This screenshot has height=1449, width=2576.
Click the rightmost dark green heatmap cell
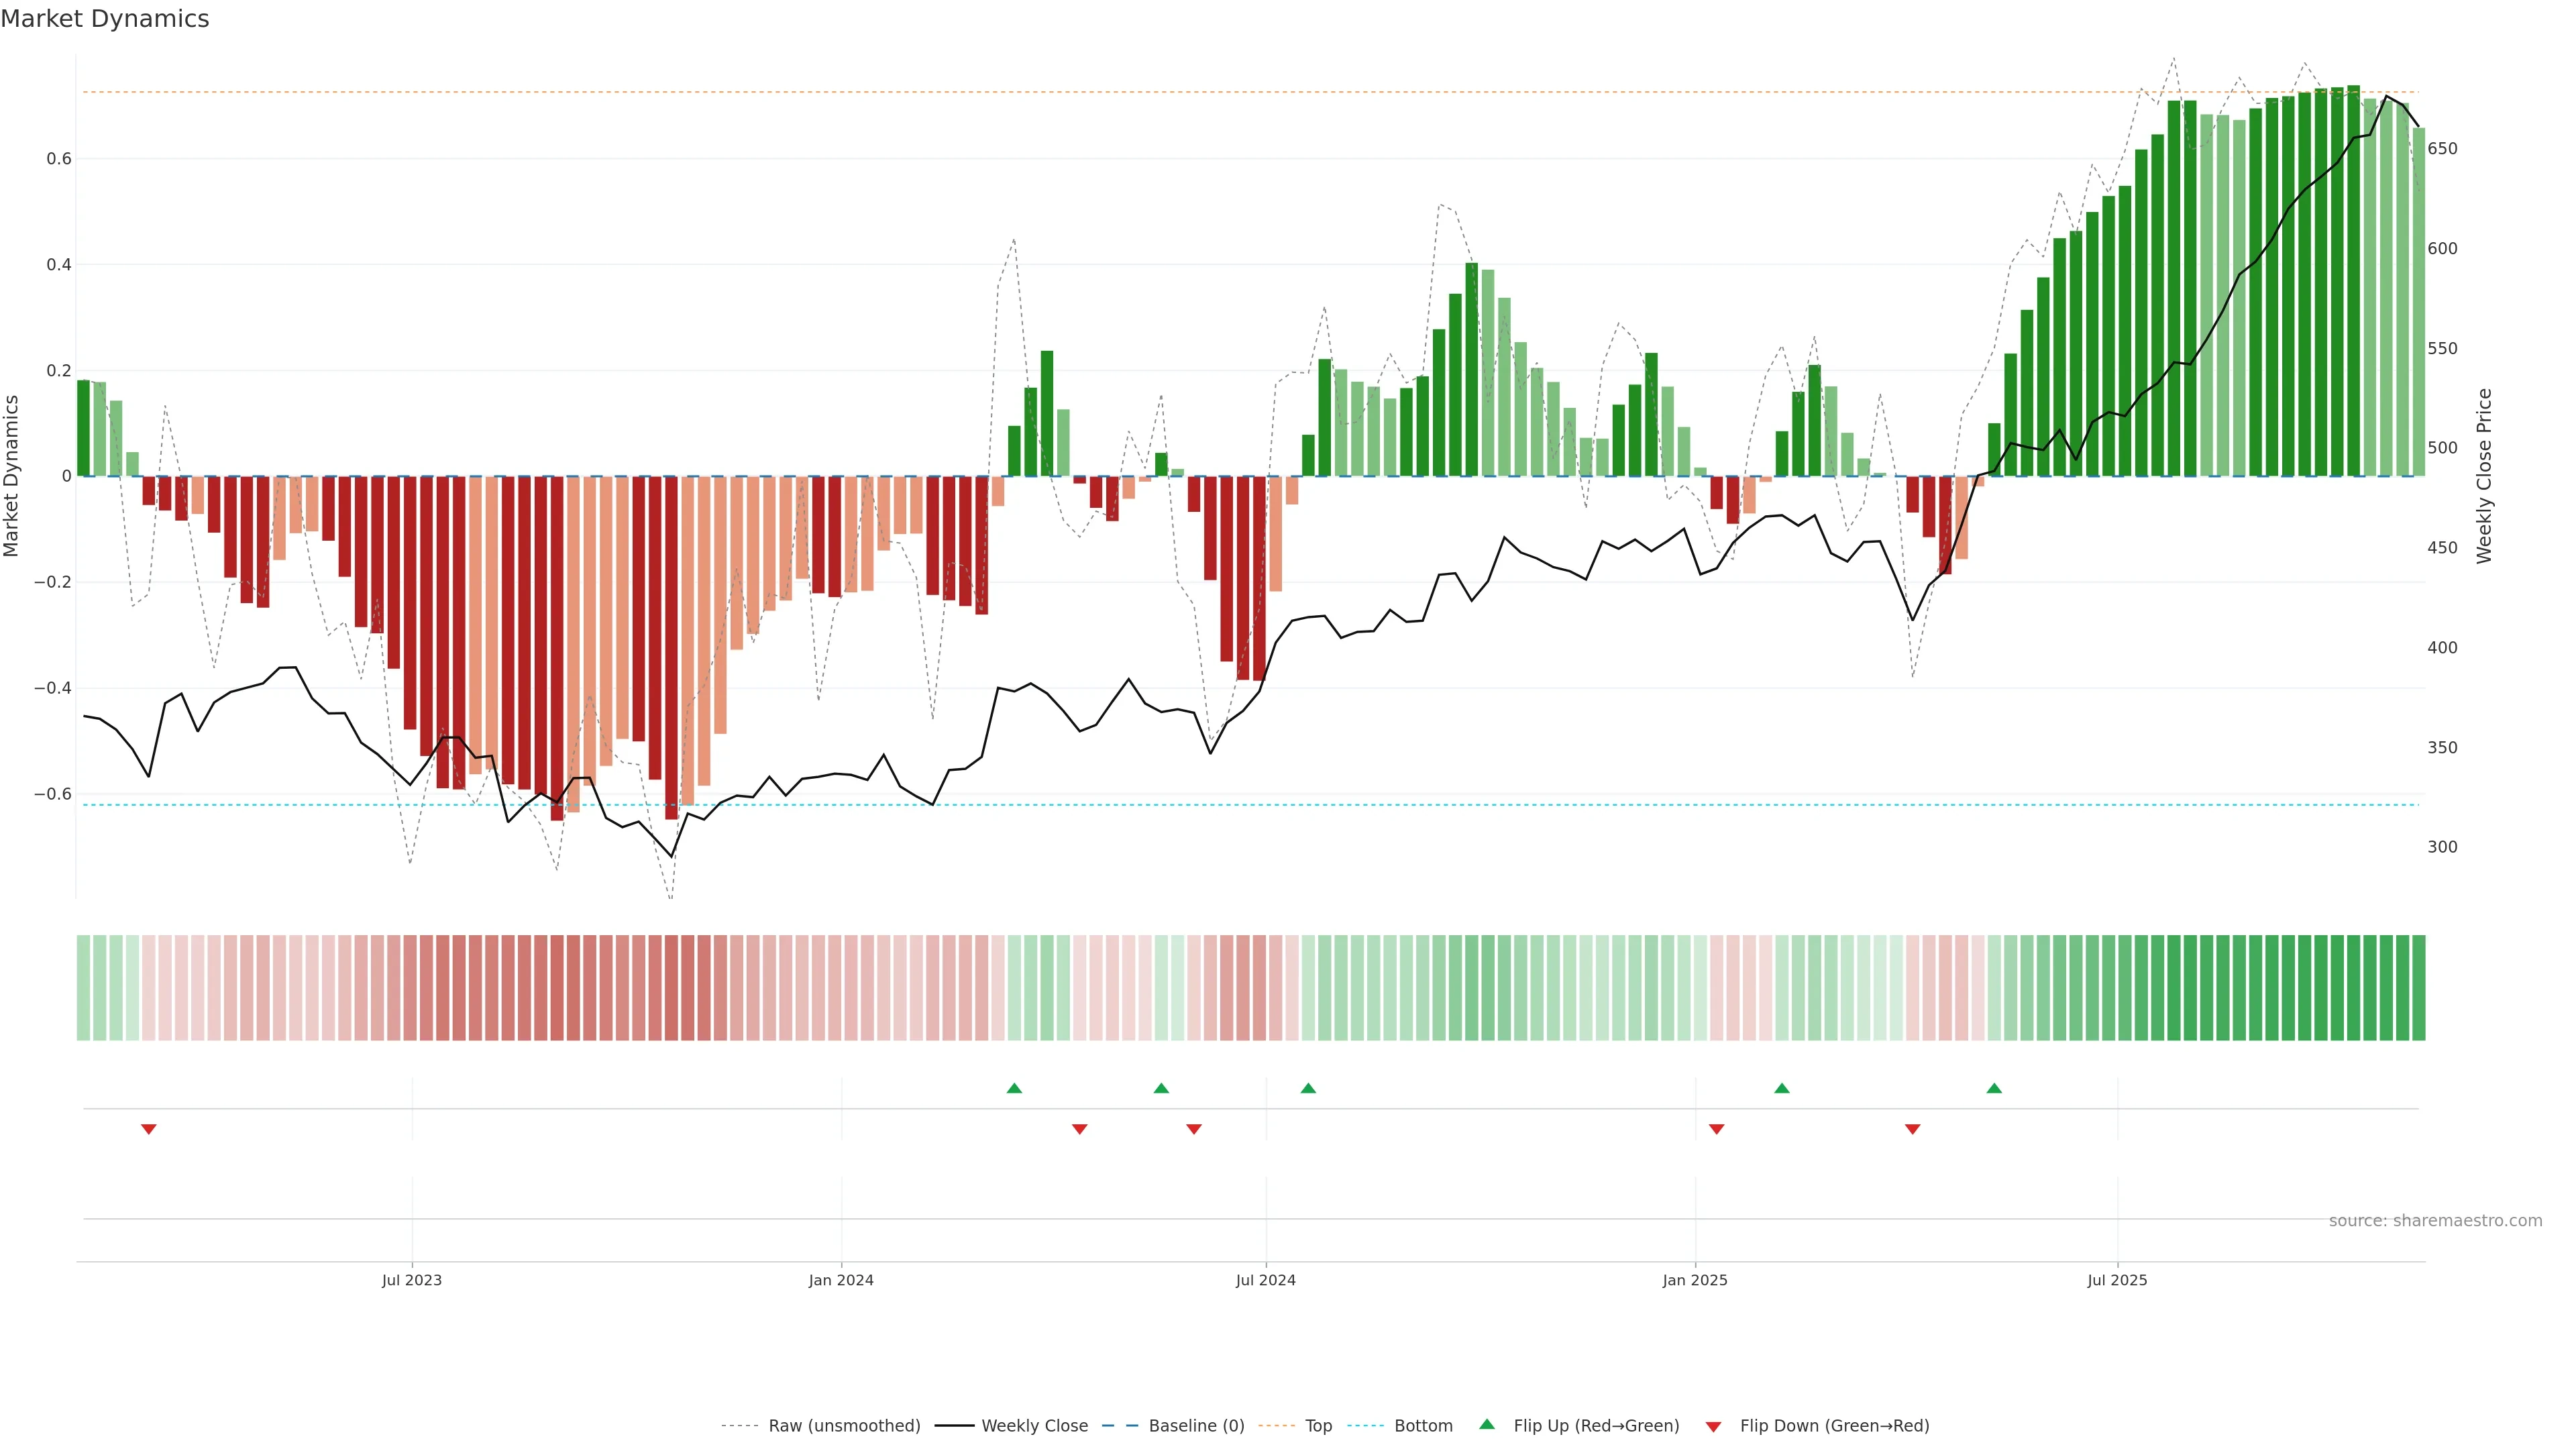pyautogui.click(x=2418, y=988)
